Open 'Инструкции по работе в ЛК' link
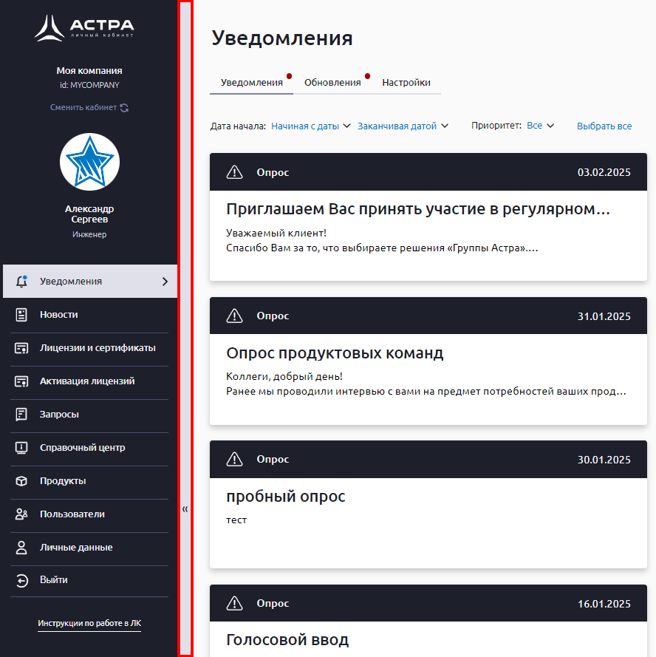The height and width of the screenshot is (657, 656). (89, 624)
